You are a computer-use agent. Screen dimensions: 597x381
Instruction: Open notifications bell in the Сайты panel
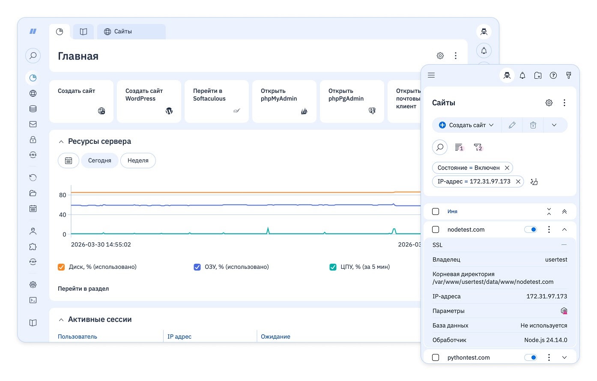pyautogui.click(x=522, y=75)
